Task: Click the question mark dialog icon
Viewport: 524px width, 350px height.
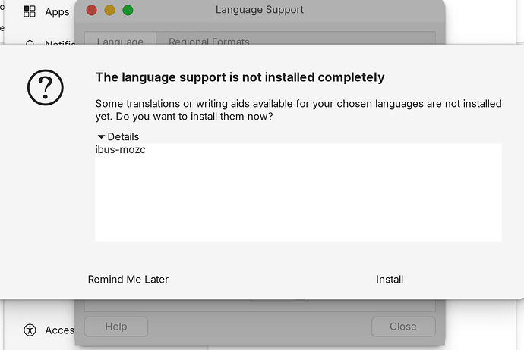Action: 46,87
